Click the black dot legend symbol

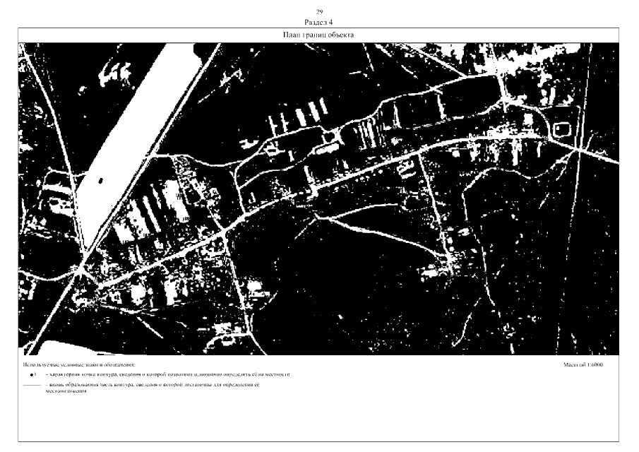pyautogui.click(x=32, y=373)
